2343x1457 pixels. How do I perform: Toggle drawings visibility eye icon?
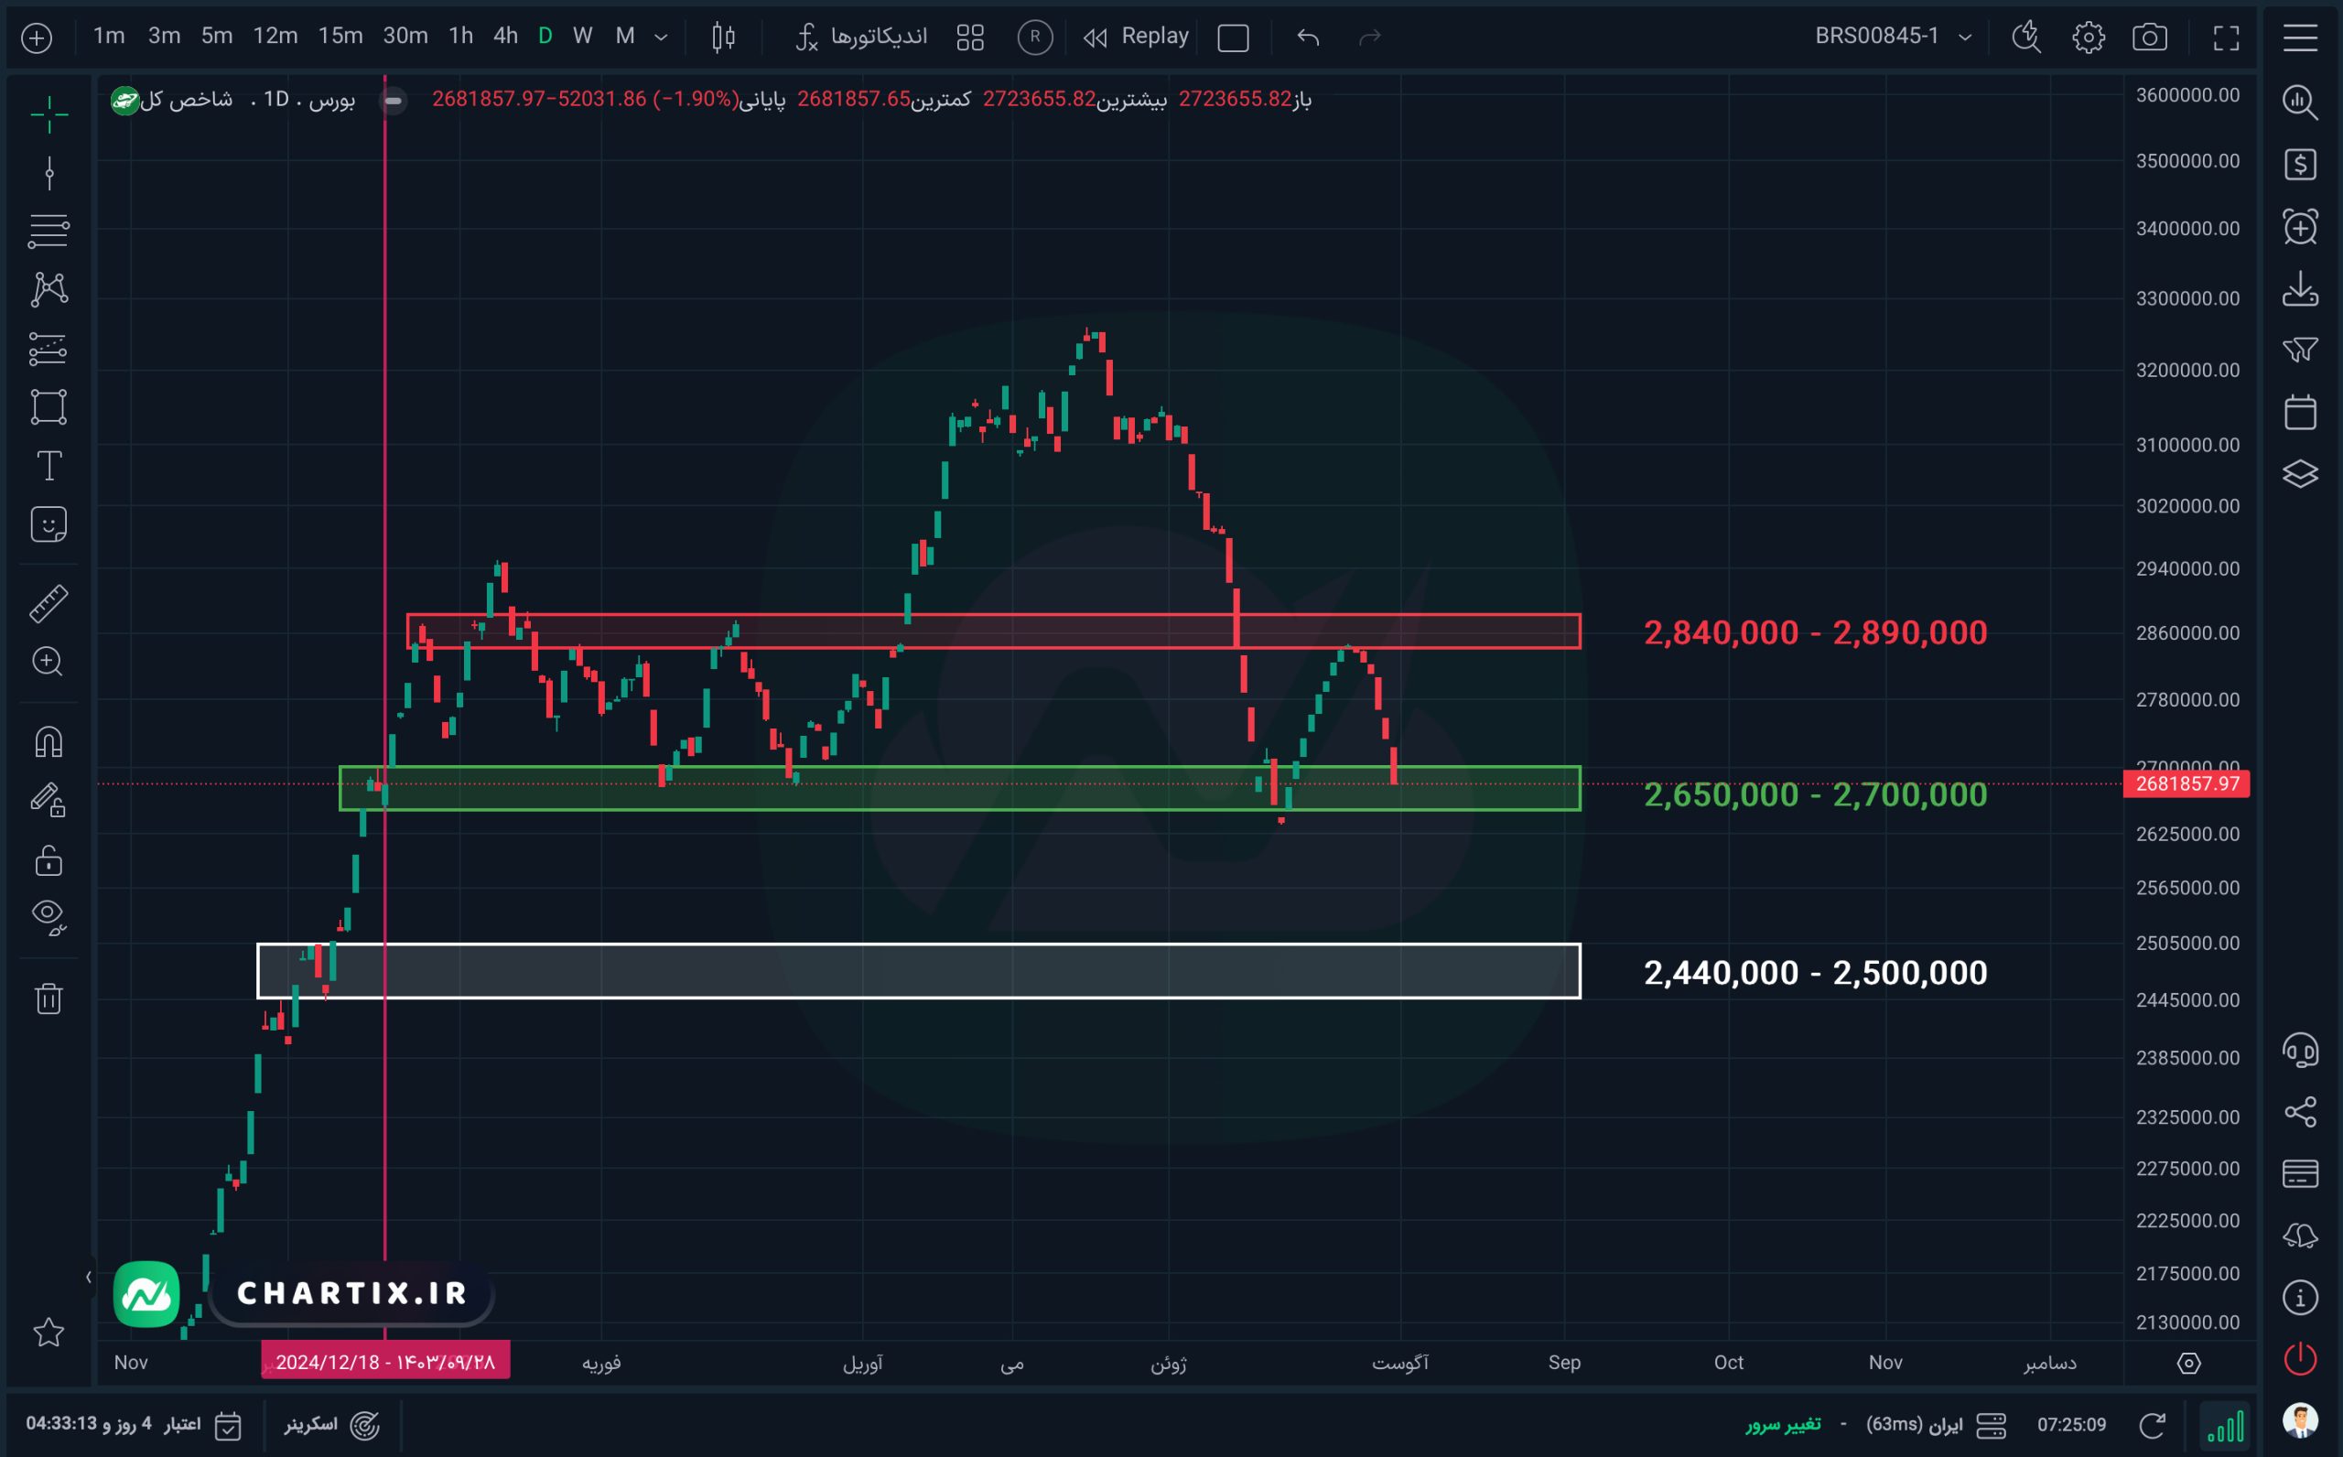click(49, 915)
